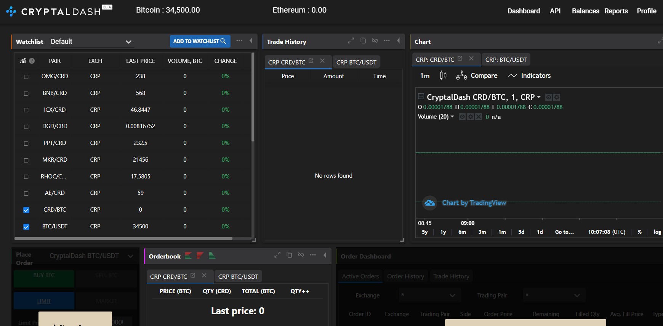Switch to the CRP BTC/USDT trade history tab
Screen dimensions: 663x326
coord(356,62)
